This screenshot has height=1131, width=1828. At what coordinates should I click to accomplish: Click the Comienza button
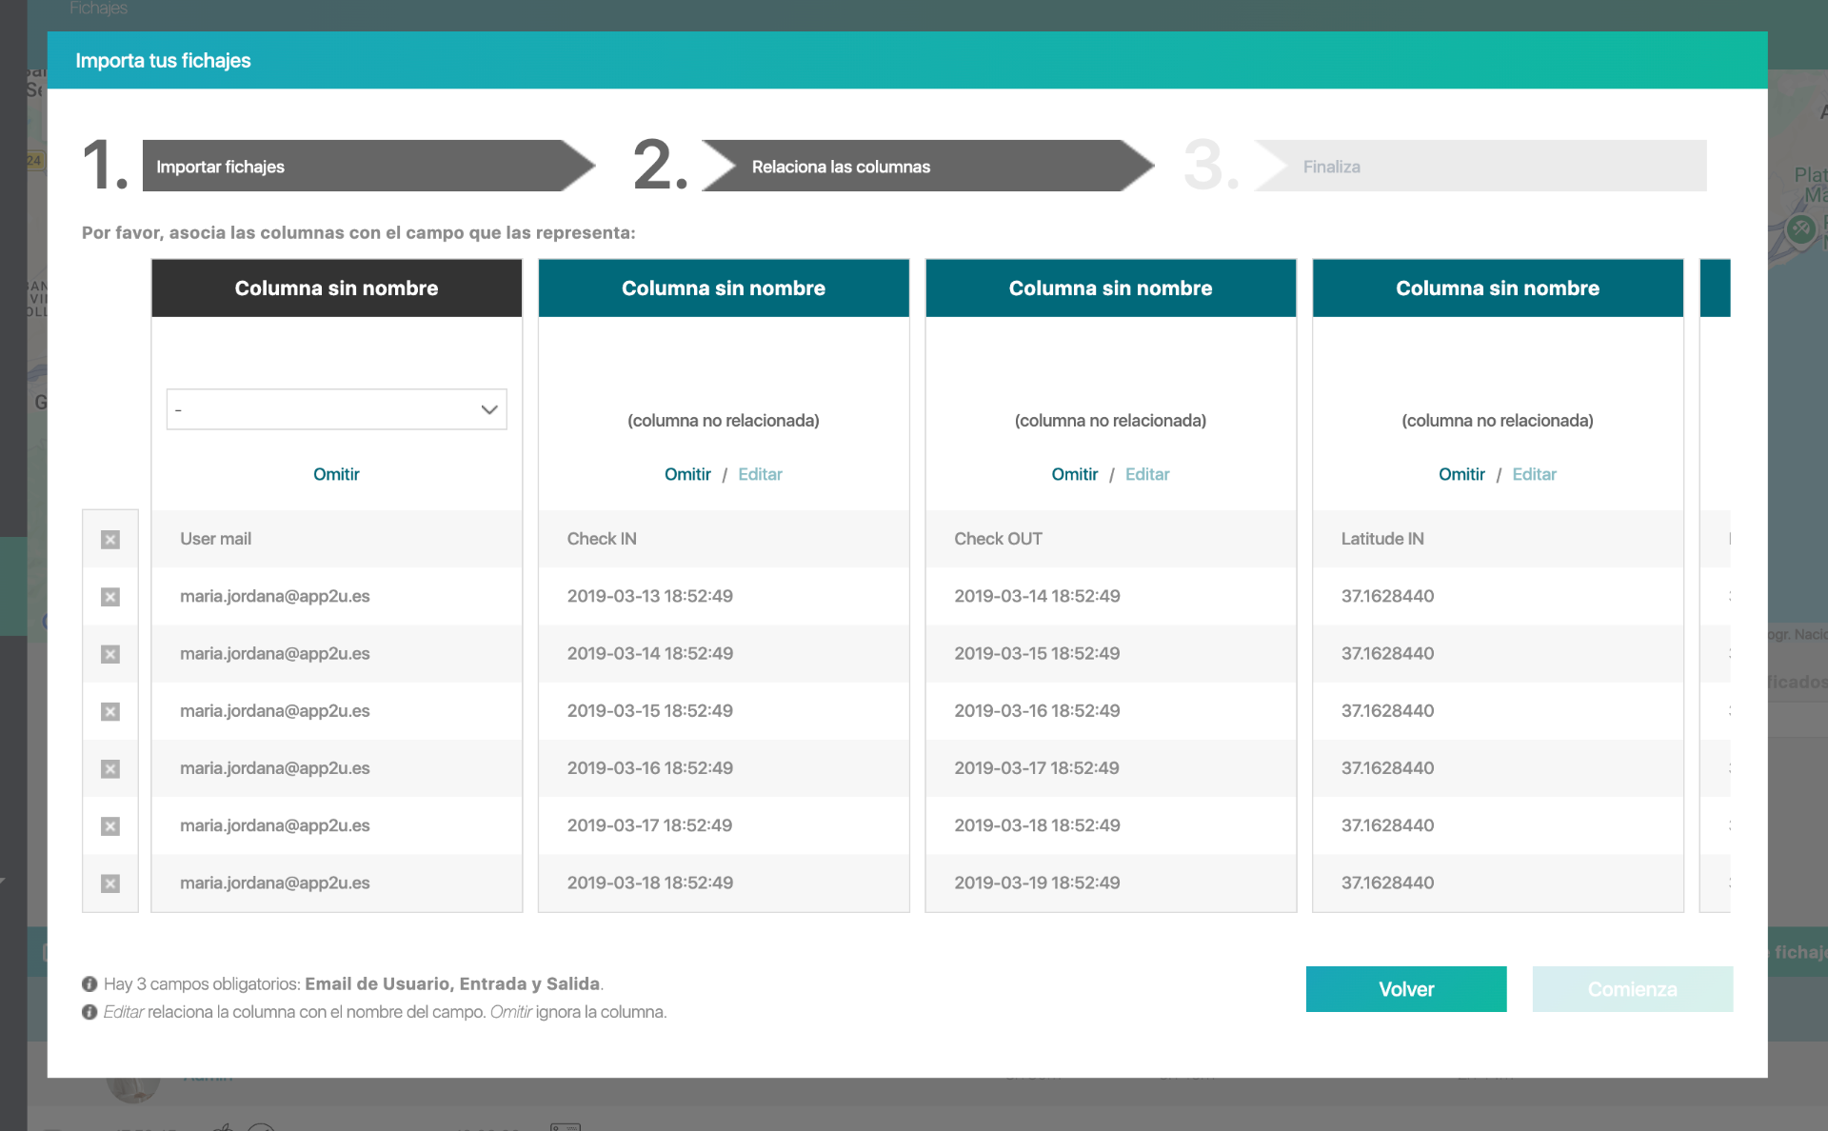1632,989
